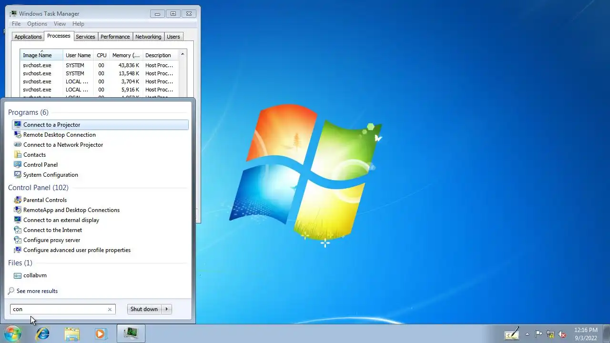
Task: Open the Action Center flag icon
Action: pyautogui.click(x=539, y=334)
